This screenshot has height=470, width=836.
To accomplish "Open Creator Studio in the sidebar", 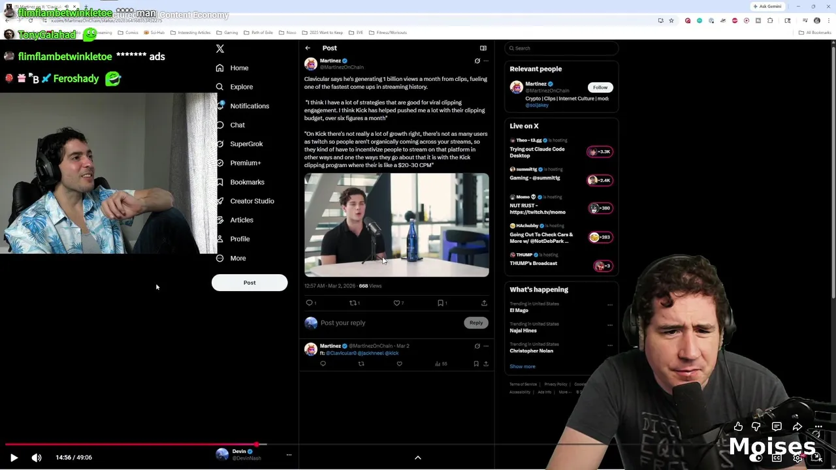I will (244, 201).
